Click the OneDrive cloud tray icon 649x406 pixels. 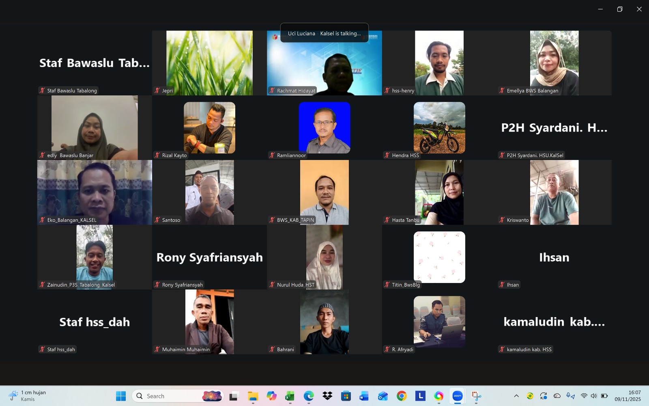[x=557, y=396]
